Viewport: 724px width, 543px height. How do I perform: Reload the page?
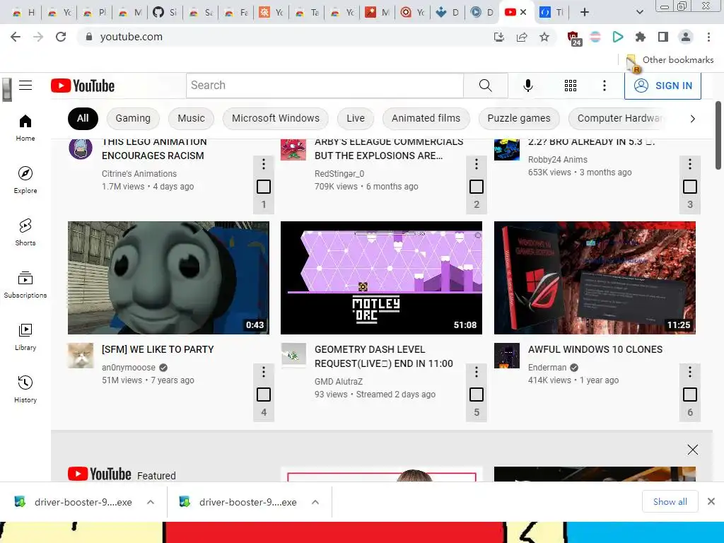pos(61,37)
